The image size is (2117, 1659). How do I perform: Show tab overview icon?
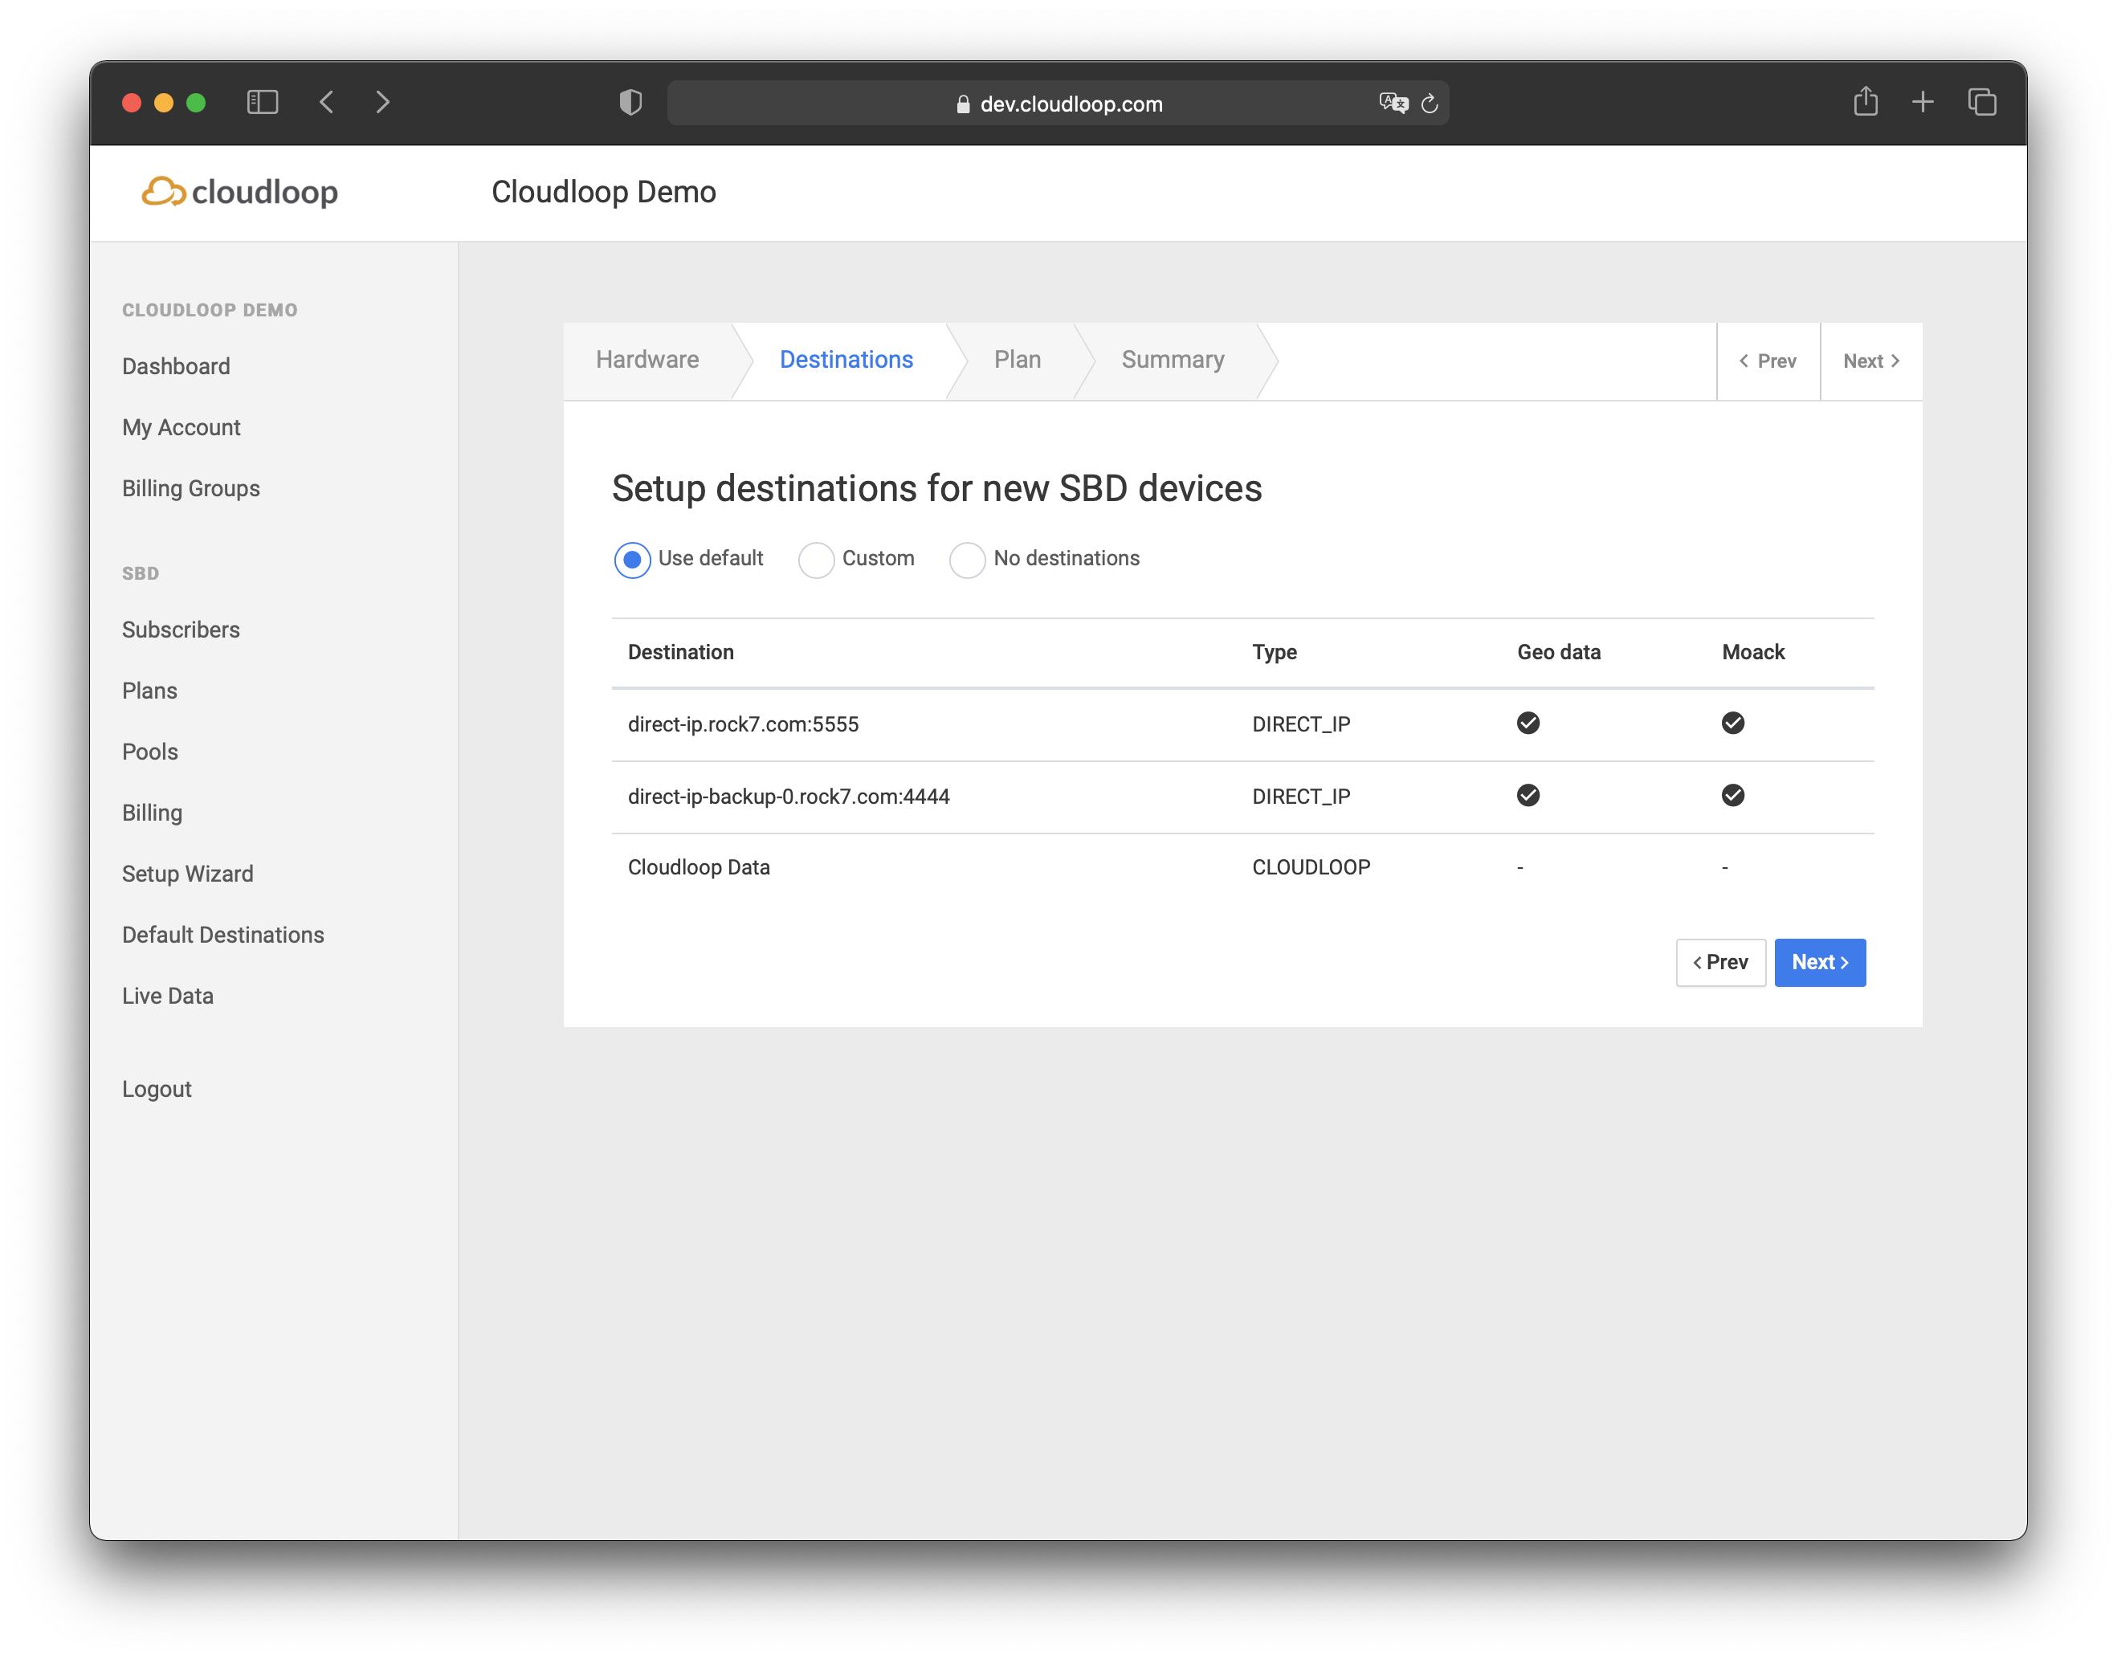click(1981, 102)
